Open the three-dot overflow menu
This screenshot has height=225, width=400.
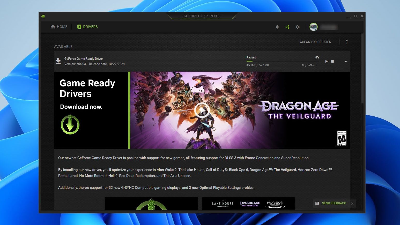(x=347, y=42)
